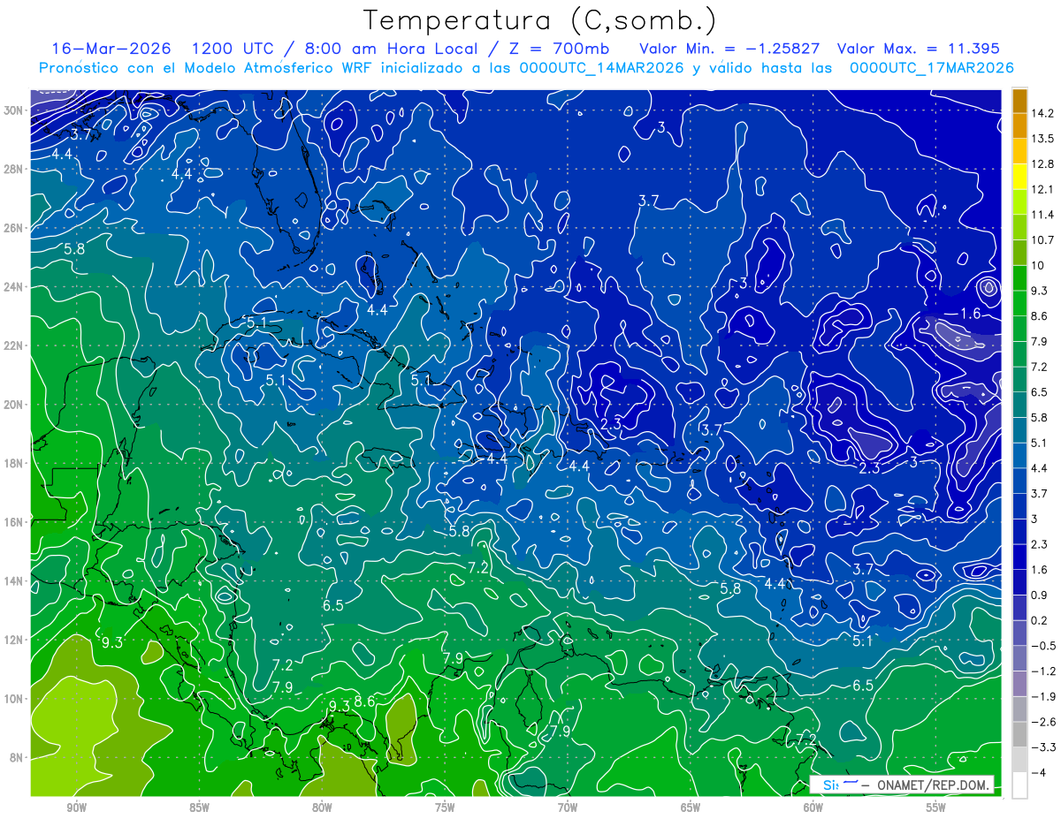The height and width of the screenshot is (819, 1061).
Task: Click the "13.5" colorbar legend label
Action: click(x=1043, y=139)
